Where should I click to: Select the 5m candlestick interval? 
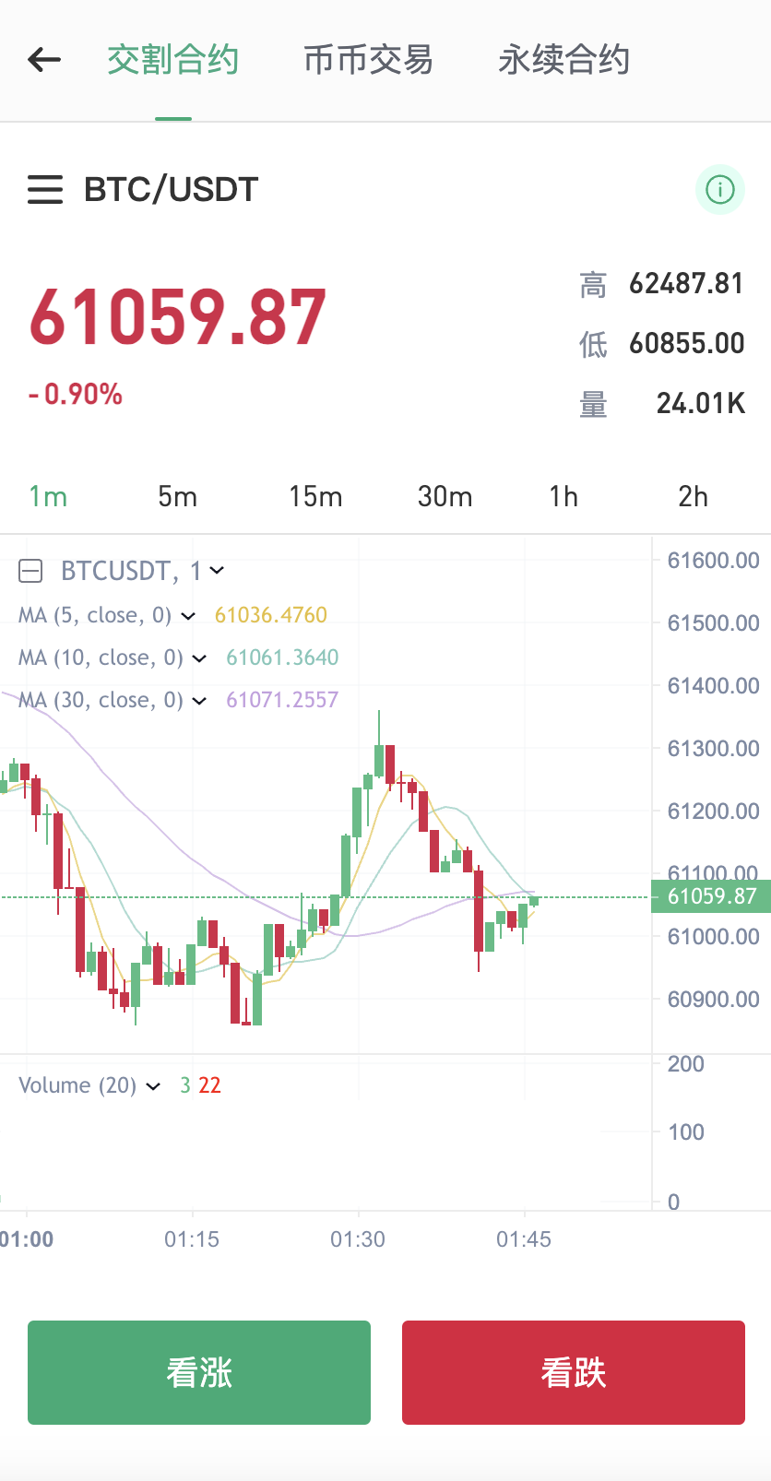177,496
